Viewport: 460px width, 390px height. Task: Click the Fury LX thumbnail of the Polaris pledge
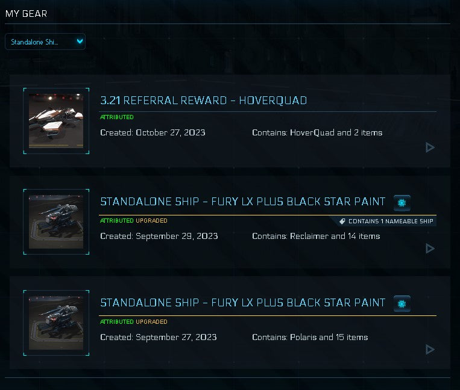tap(56, 323)
